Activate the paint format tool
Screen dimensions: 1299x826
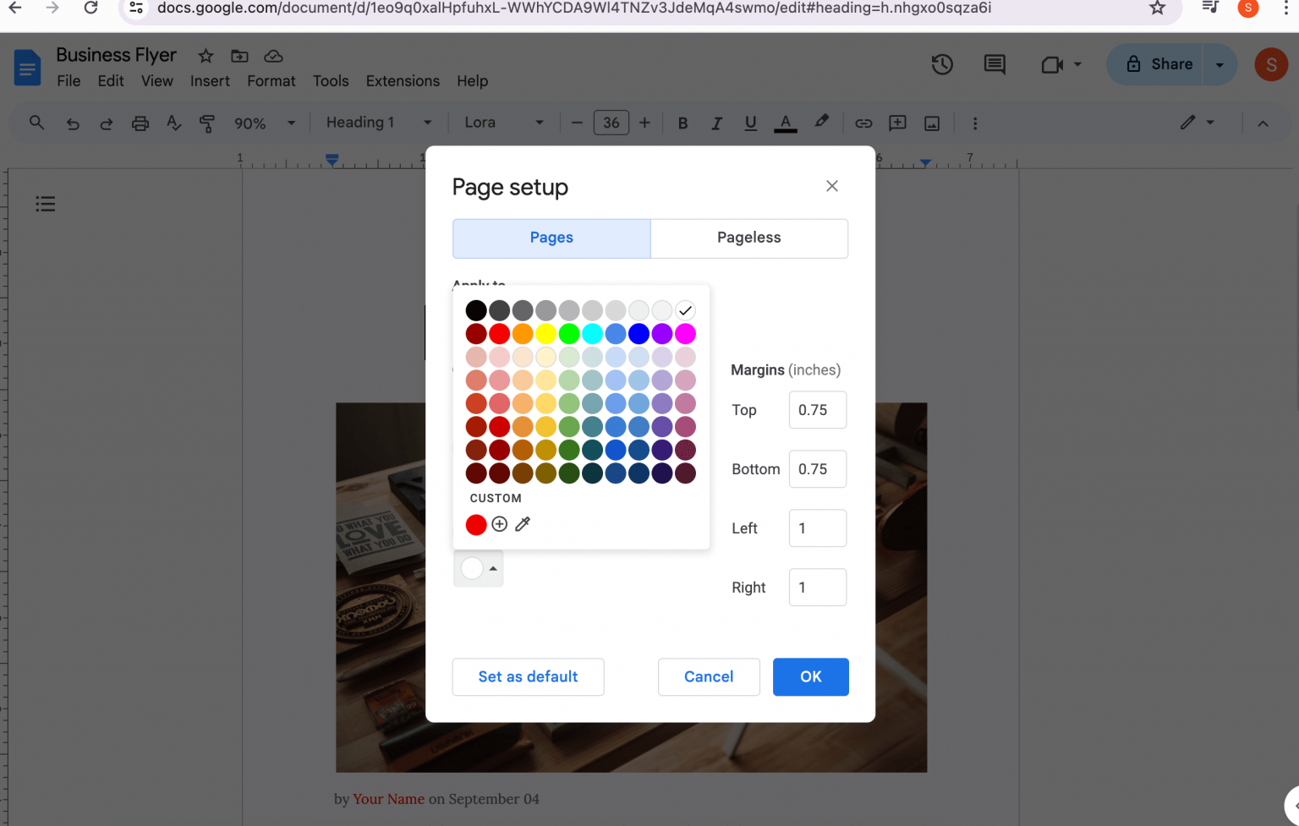[207, 123]
